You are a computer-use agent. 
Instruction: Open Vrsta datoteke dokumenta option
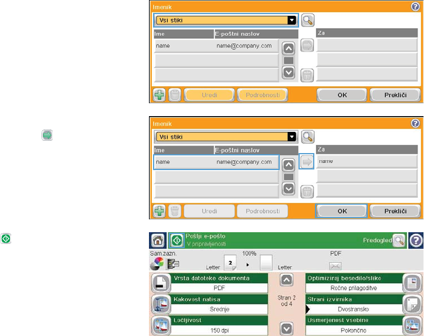pyautogui.click(x=209, y=283)
